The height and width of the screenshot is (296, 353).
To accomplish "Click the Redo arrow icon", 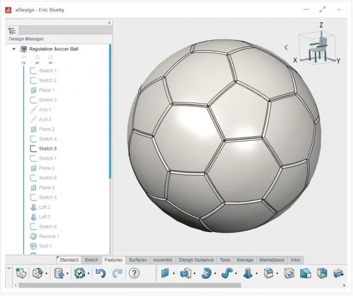I will 117,274.
